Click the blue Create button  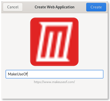click(x=96, y=7)
